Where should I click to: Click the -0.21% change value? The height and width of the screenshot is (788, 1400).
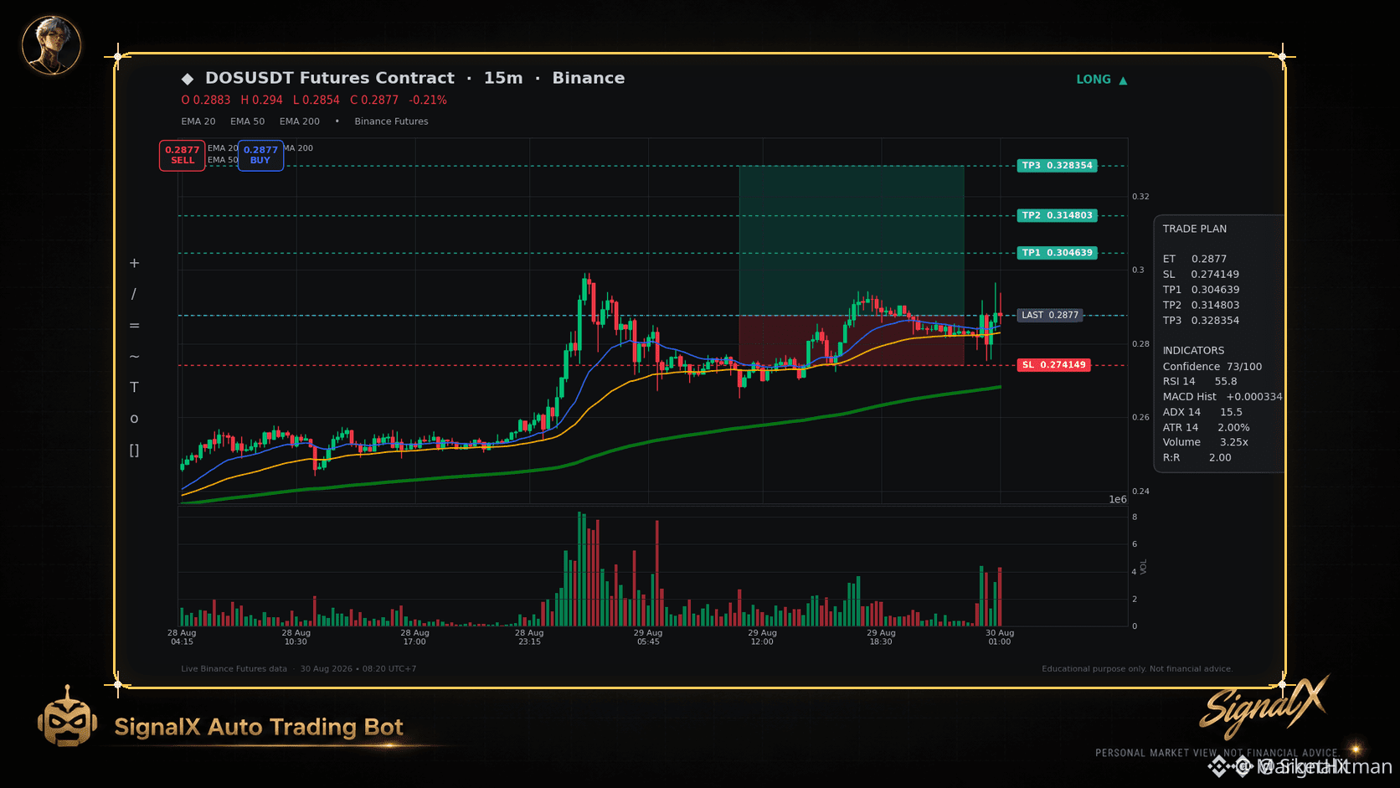point(428,100)
